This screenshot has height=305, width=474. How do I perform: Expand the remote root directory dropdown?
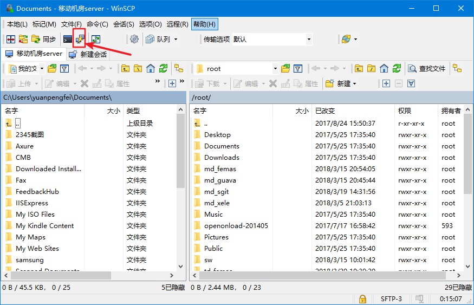(275, 69)
